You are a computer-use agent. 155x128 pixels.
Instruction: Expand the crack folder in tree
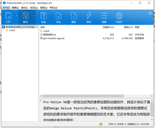tap(4, 30)
